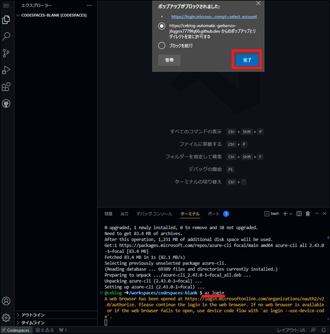Close the bottom panel
This screenshot has width=330, height=334.
tap(325, 213)
